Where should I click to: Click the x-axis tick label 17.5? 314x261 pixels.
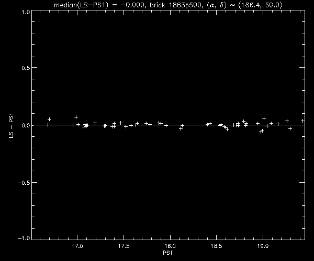pos(124,246)
